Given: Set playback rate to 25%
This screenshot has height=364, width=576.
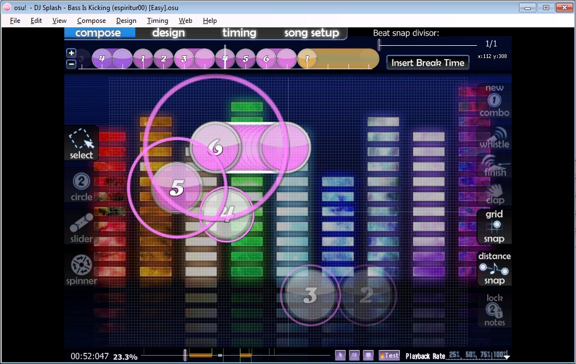Looking at the screenshot, I should click(455, 355).
